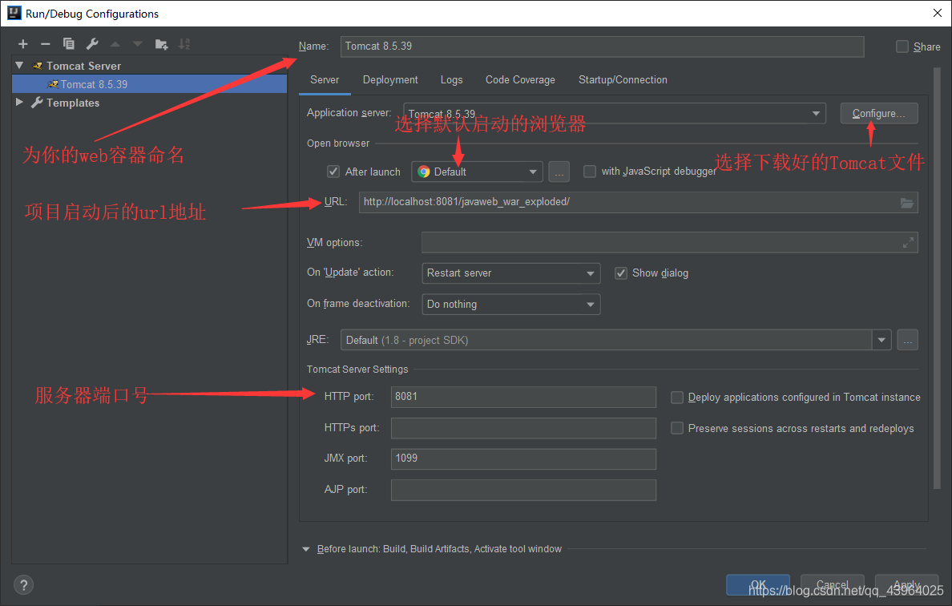952x606 pixels.
Task: Enable Preserve sessions across restarts and redeploys
Action: (677, 429)
